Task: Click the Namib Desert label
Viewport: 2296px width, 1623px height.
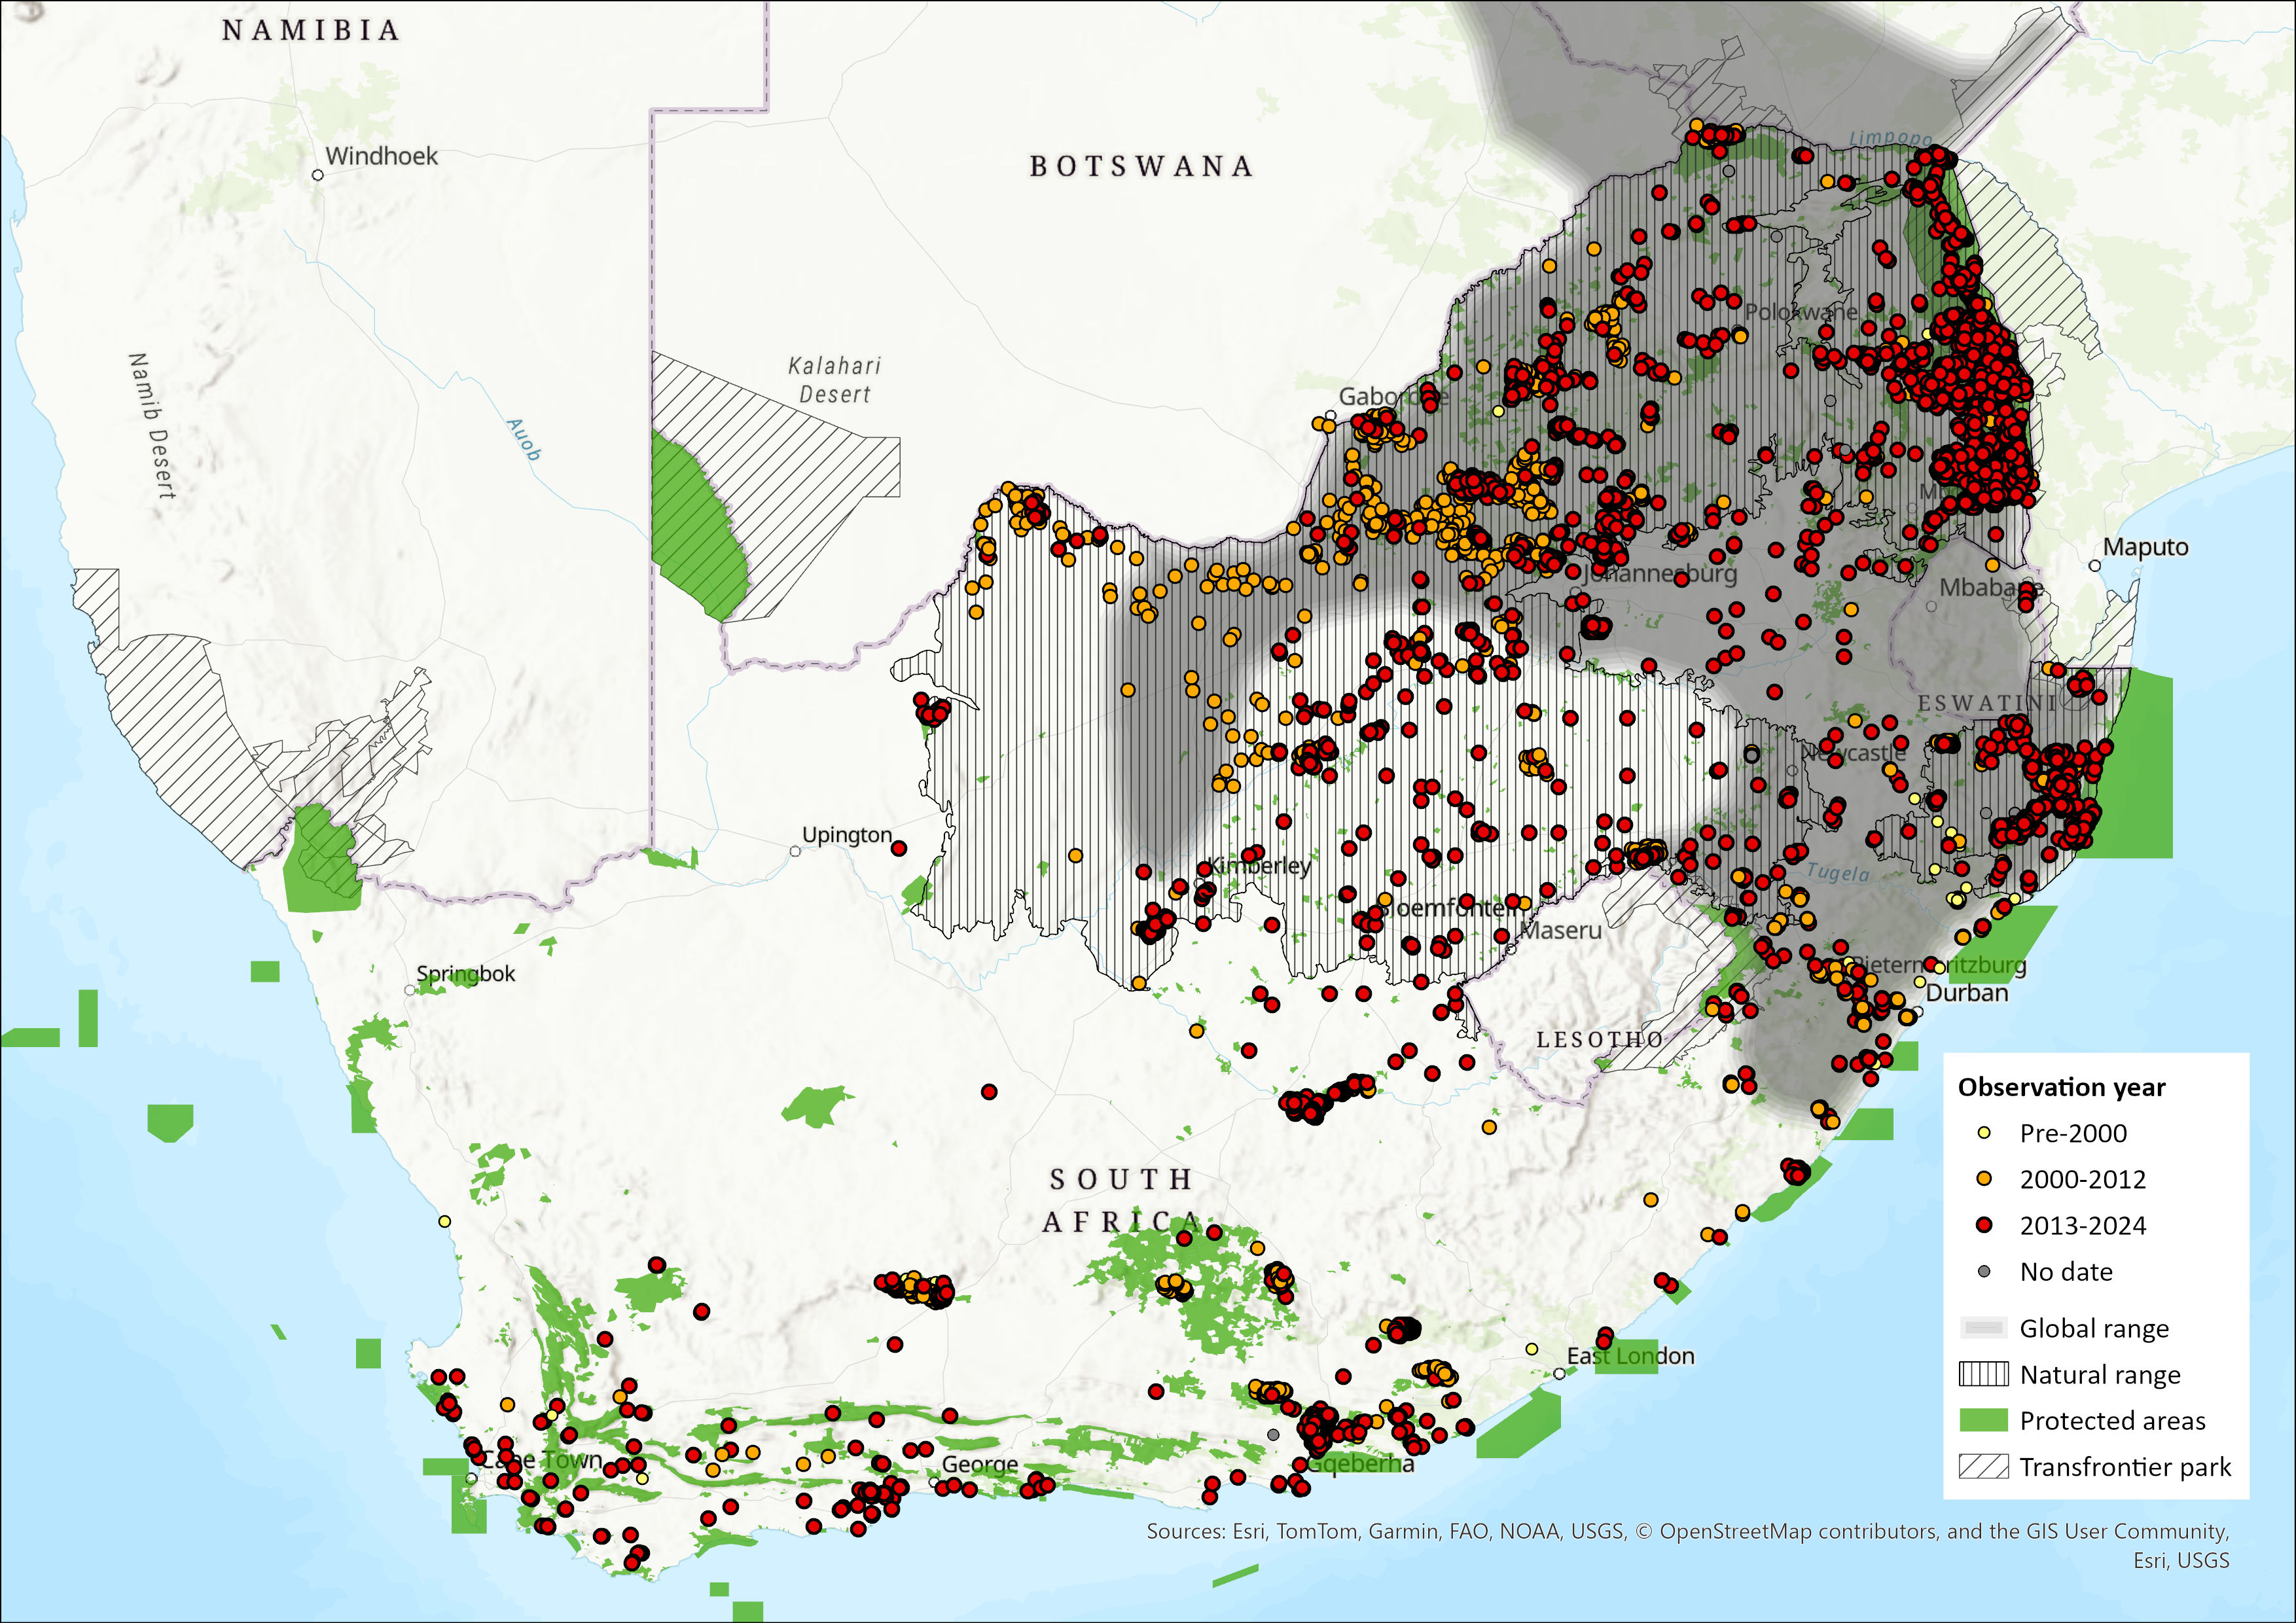Action: (152, 426)
